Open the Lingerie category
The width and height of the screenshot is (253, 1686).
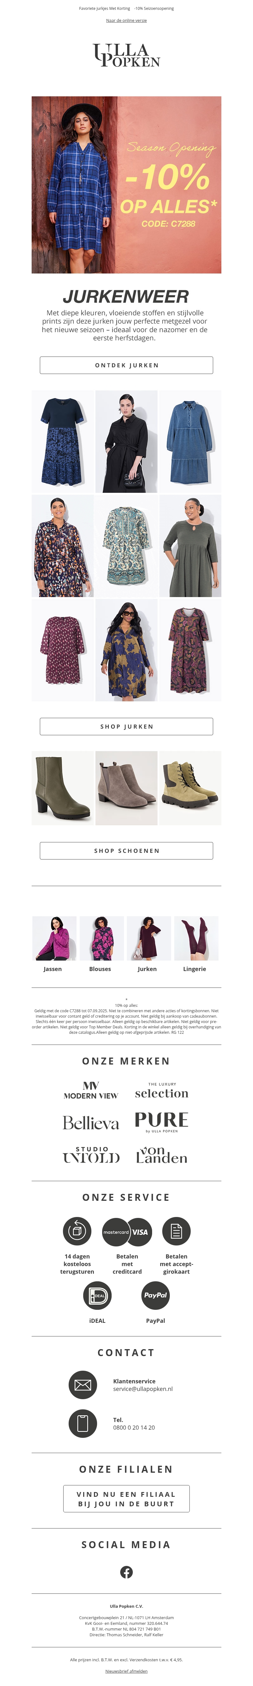coord(195,944)
